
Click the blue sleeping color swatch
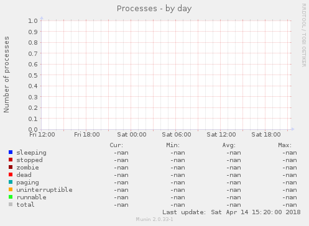(11, 152)
